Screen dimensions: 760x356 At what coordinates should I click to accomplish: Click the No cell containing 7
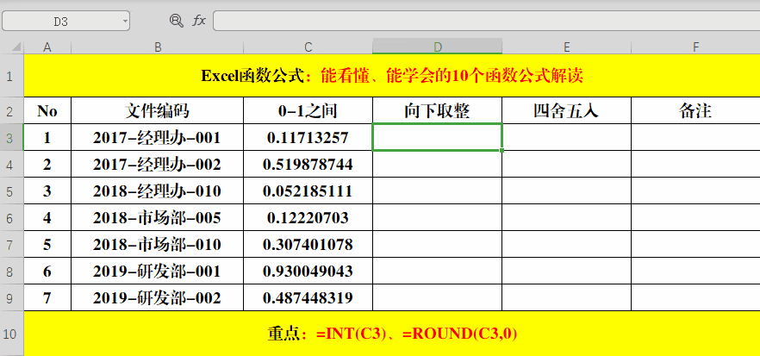pos(47,297)
